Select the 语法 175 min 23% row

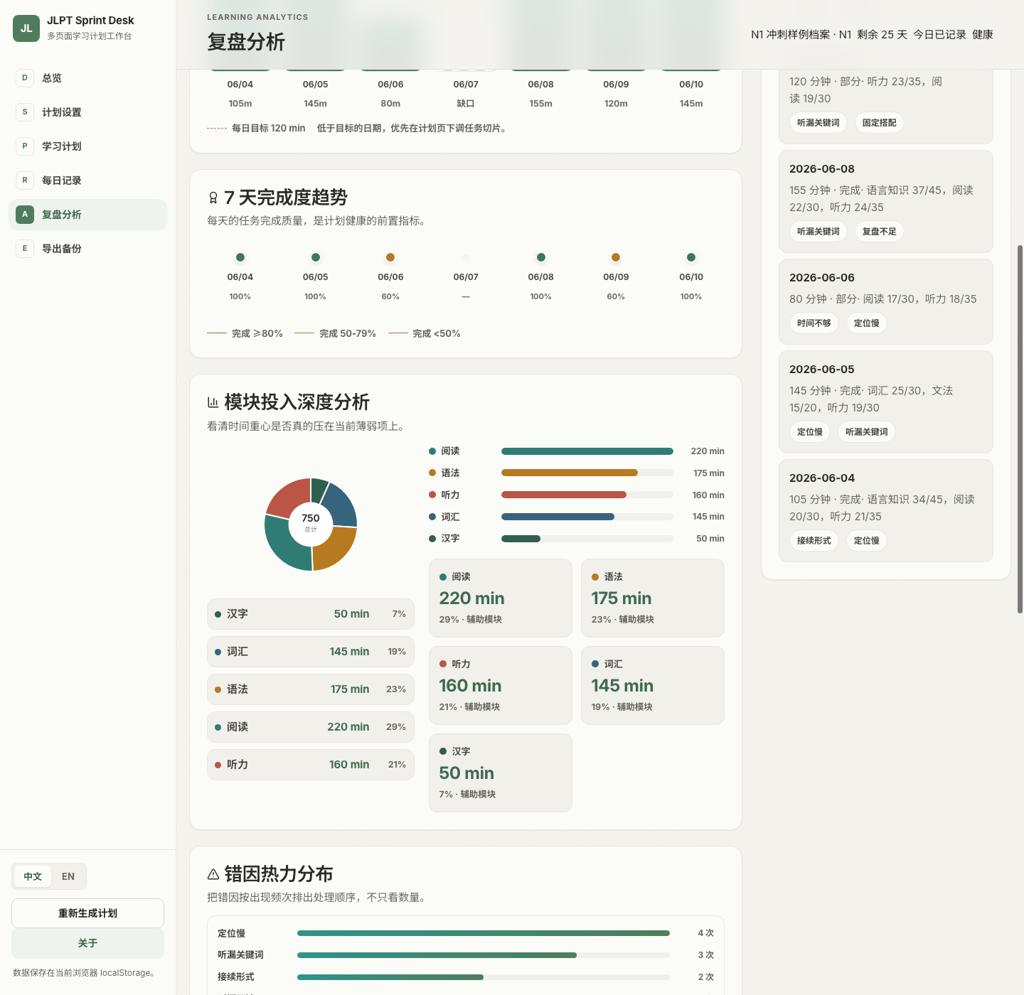311,689
